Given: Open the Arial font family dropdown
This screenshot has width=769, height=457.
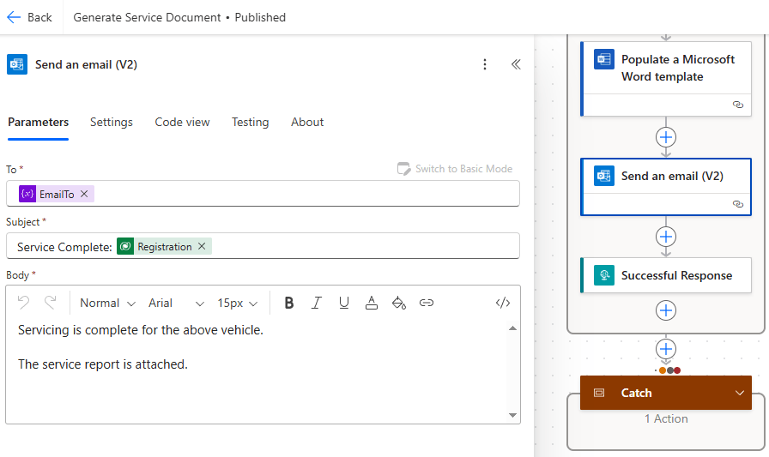Looking at the screenshot, I should 176,303.
